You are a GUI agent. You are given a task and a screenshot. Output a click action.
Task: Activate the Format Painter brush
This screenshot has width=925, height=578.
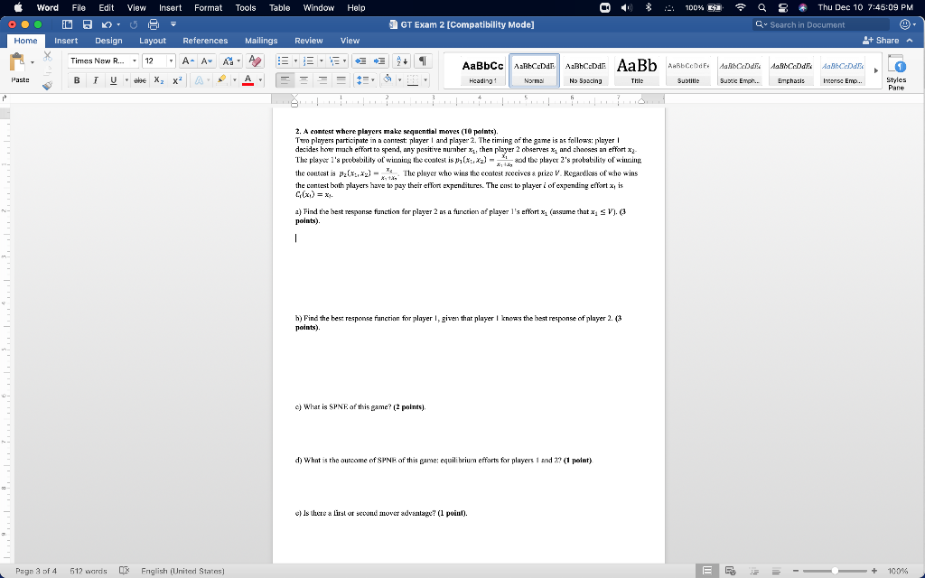click(x=48, y=86)
